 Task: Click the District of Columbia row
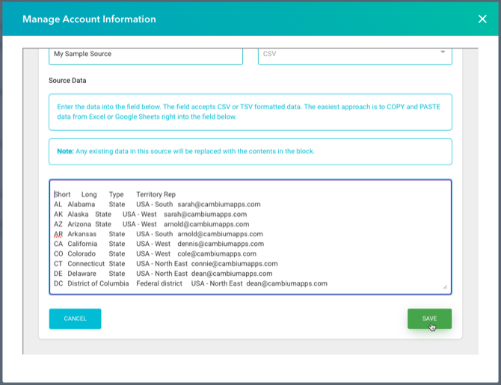191,283
